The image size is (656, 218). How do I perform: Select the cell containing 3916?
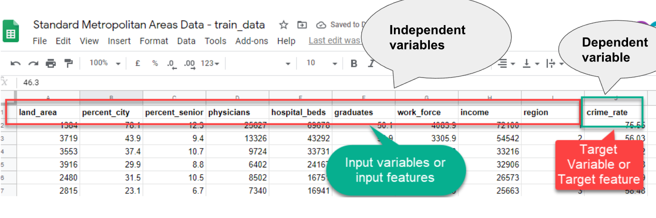[x=48, y=165]
